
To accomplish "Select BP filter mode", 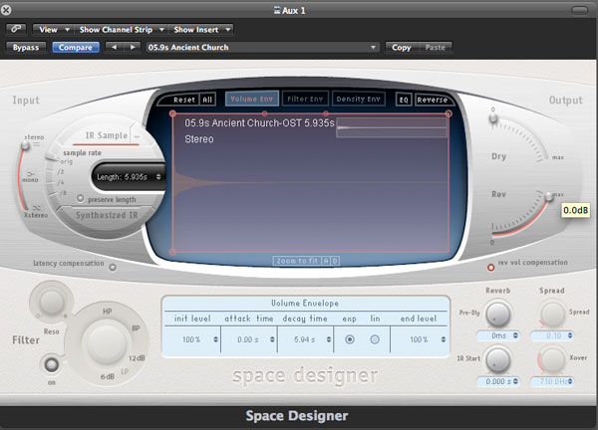I will [x=136, y=328].
